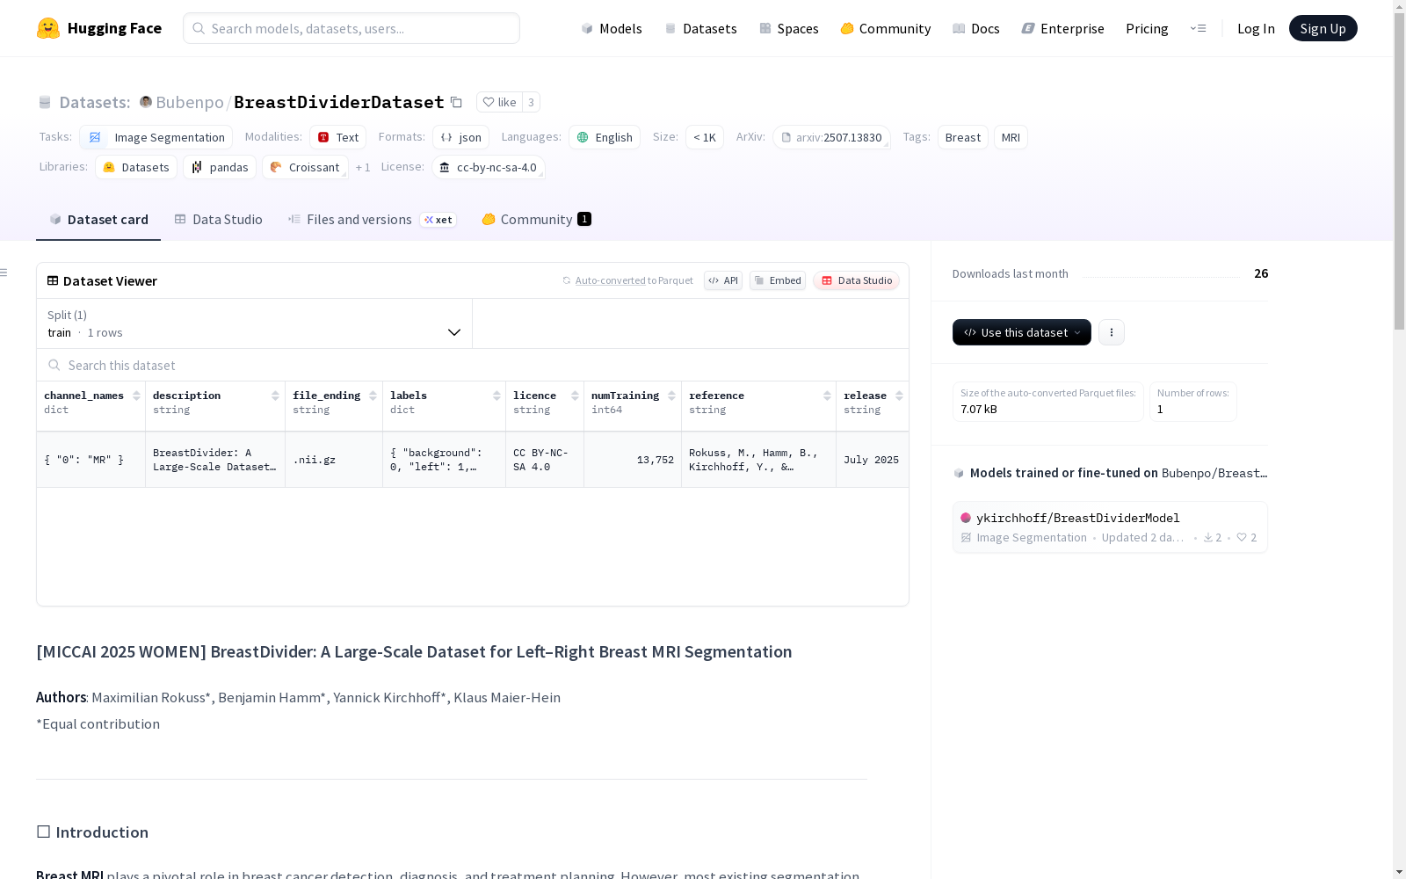Sort the release column
Viewport: 1406px width, 879px height.
[899, 396]
